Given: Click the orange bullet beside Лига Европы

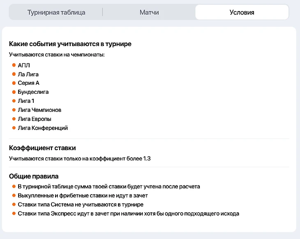Looking at the screenshot, I should pyautogui.click(x=14, y=119).
